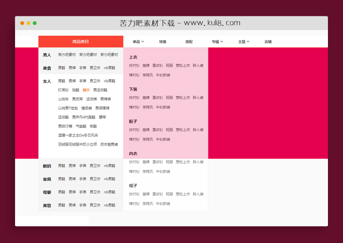Click 手表 in the 美食 row
Image resolution: width=343 pixels, height=243 pixels.
(82, 68)
